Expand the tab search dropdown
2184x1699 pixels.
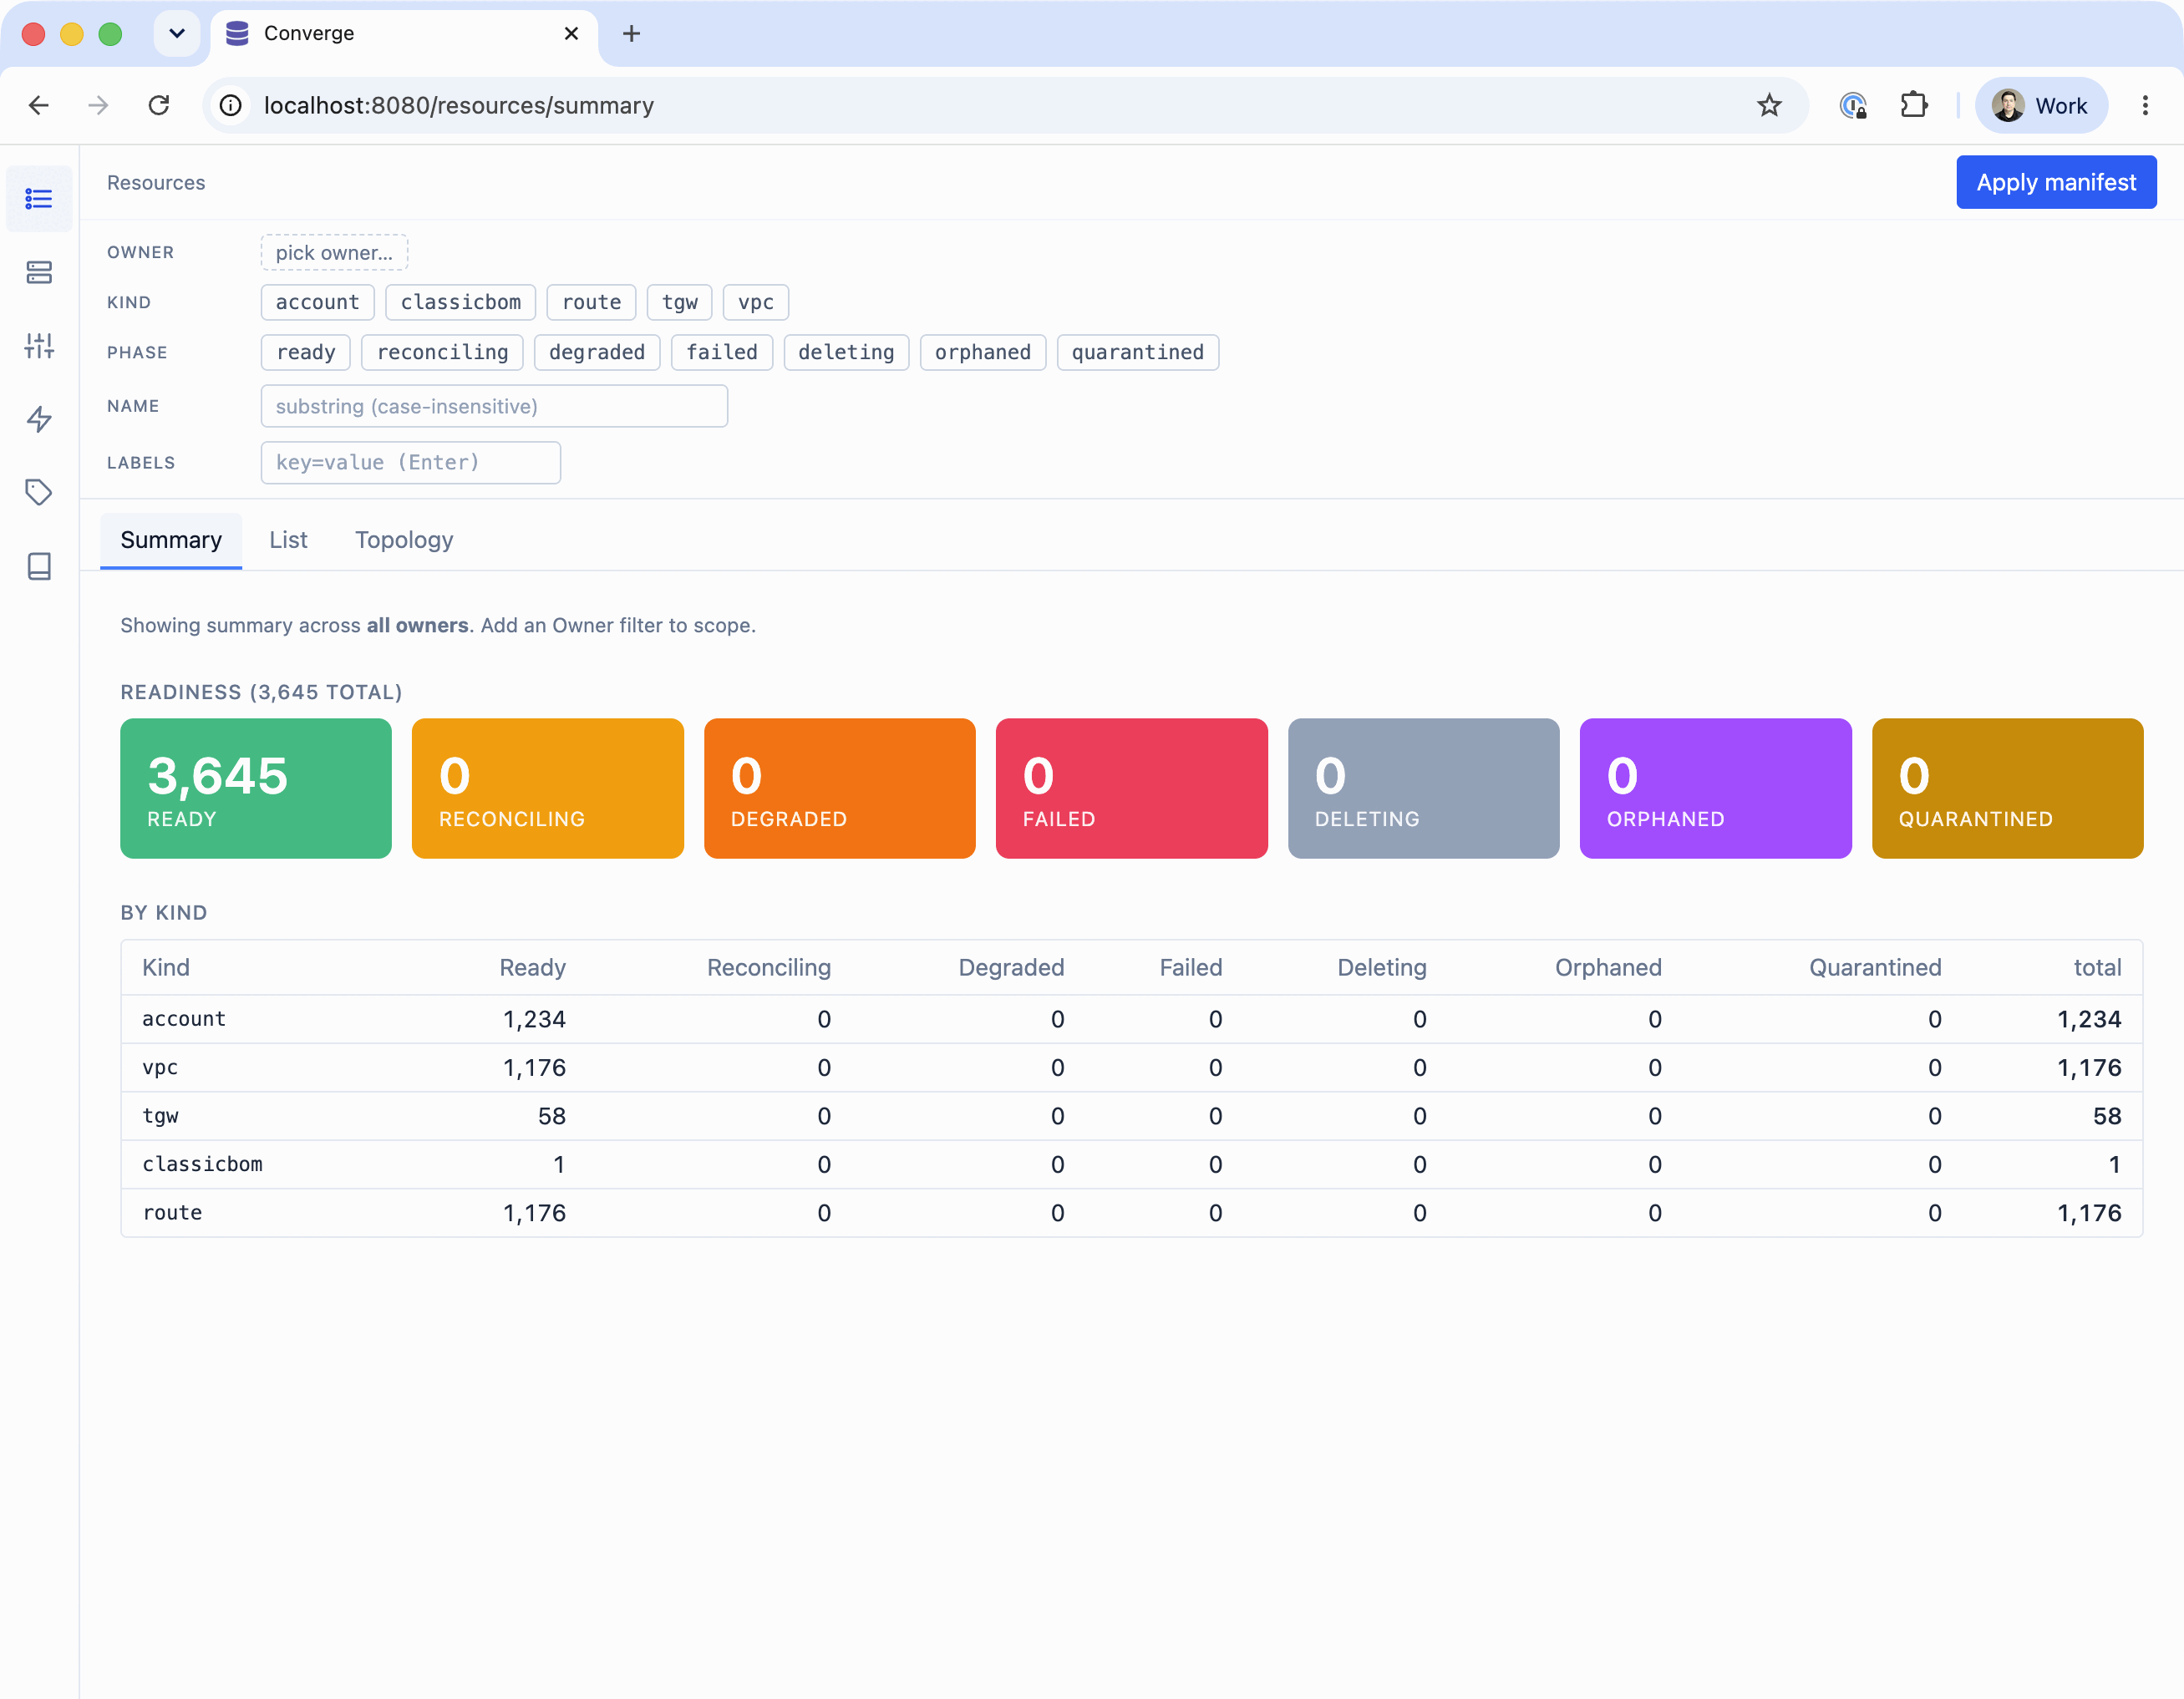(x=177, y=33)
